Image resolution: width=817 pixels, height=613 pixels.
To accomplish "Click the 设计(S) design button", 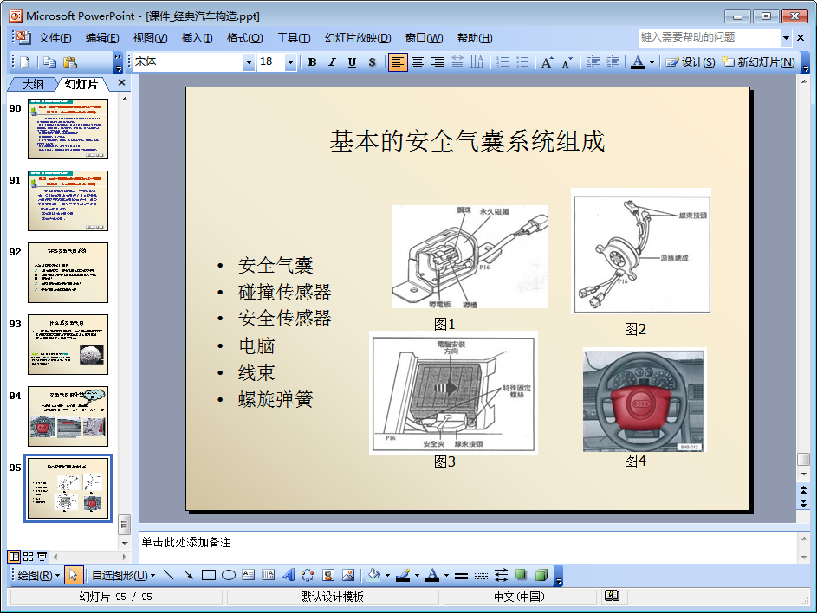I will pyautogui.click(x=690, y=62).
